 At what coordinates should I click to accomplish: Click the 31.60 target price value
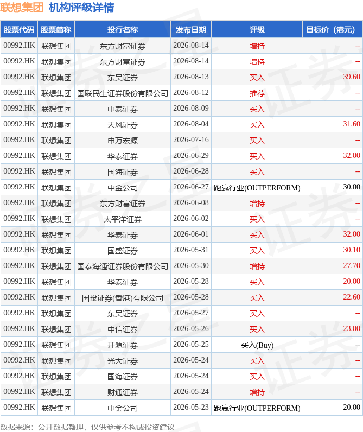[352, 124]
